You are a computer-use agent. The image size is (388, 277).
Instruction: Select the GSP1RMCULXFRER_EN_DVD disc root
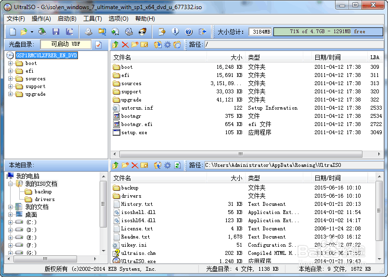[x=47, y=55]
